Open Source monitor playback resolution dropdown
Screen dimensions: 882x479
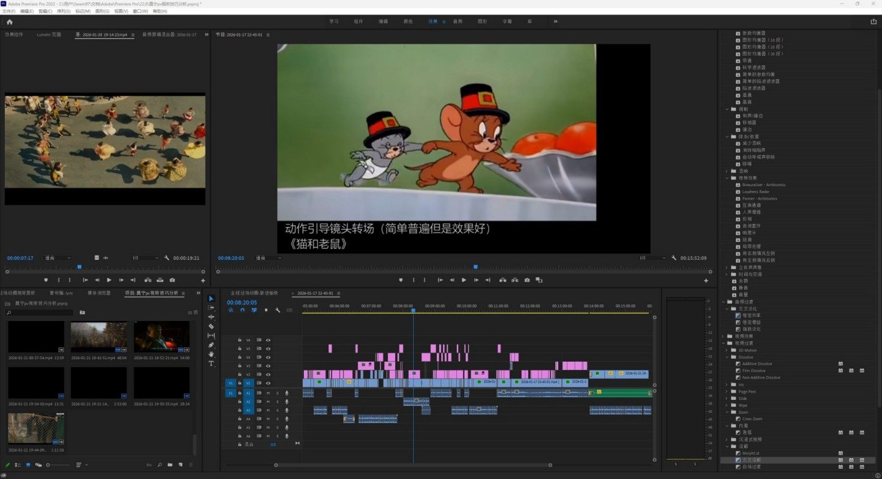tap(145, 258)
